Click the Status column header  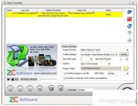coord(108,10)
